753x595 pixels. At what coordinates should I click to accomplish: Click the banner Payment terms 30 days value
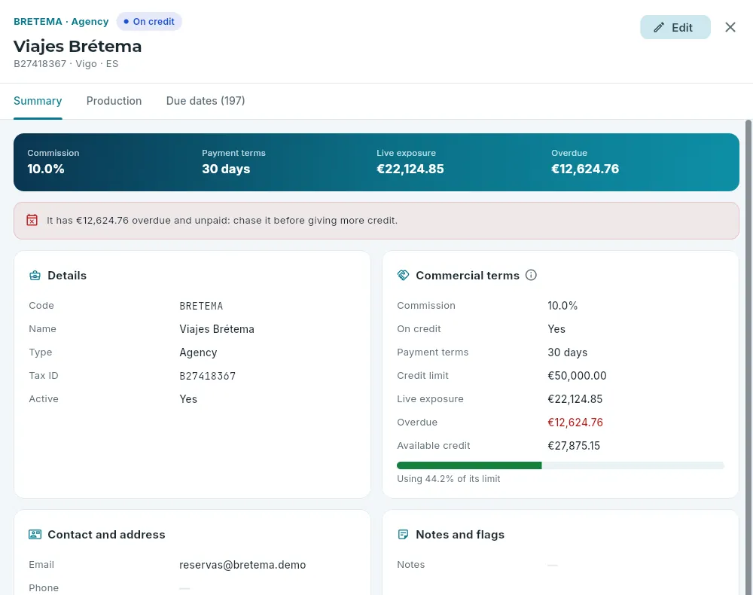pos(226,169)
